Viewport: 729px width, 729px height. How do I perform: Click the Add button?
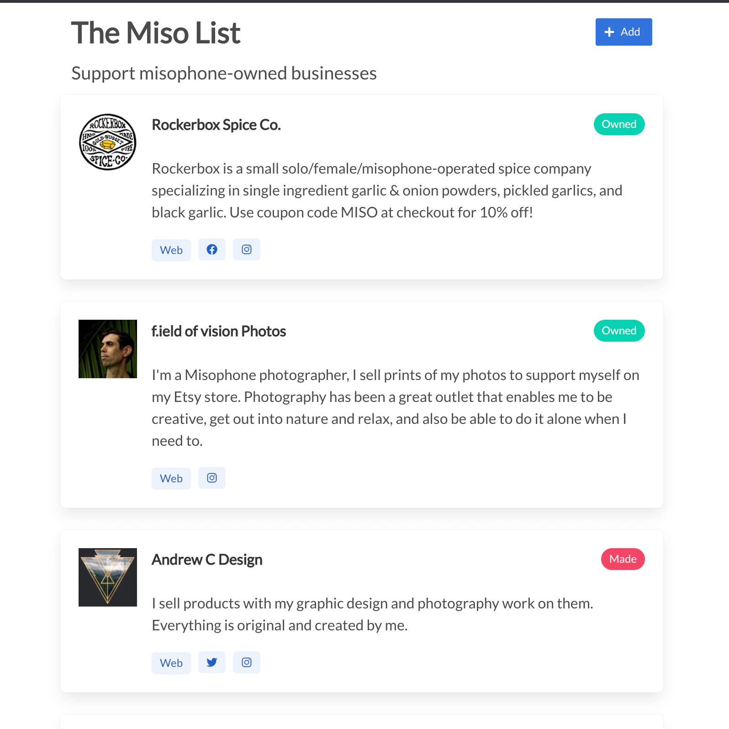623,32
